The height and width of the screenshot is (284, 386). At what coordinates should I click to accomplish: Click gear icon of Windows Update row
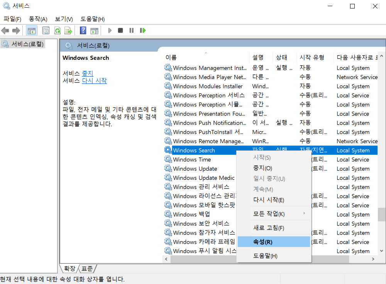coord(168,168)
